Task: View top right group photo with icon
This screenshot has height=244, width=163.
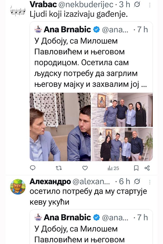Action: coord(122,110)
